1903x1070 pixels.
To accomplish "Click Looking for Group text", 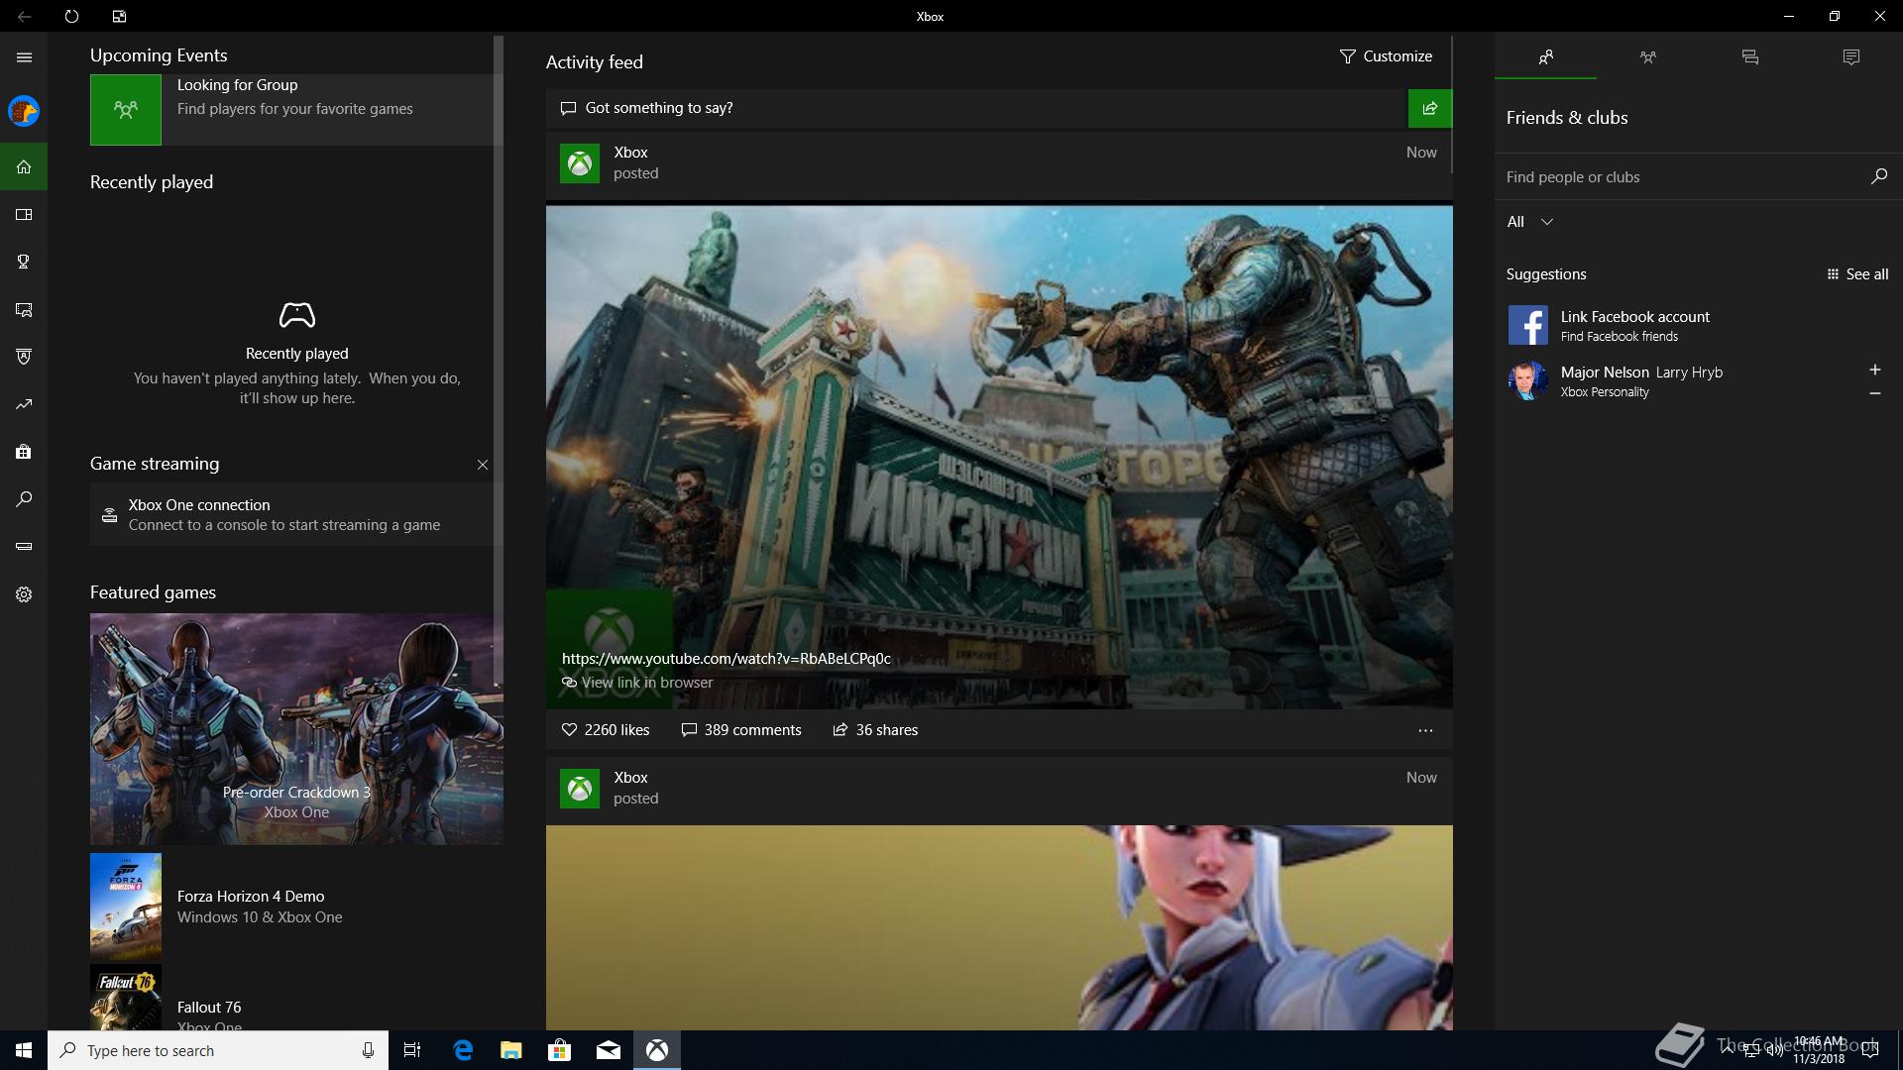I will pyautogui.click(x=237, y=85).
